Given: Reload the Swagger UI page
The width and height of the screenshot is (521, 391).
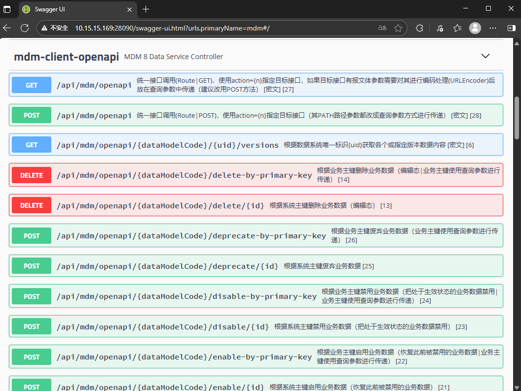Looking at the screenshot, I should (24, 28).
